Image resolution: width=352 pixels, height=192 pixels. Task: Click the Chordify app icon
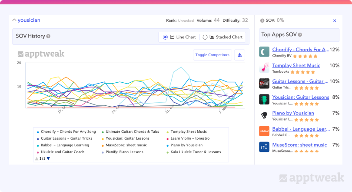pyautogui.click(x=264, y=52)
